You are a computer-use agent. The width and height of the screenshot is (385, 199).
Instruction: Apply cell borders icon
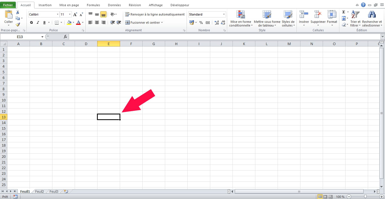[57, 23]
